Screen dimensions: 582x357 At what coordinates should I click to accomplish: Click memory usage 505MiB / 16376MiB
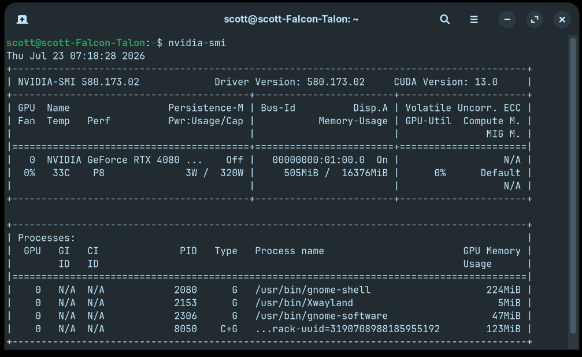(x=336, y=173)
